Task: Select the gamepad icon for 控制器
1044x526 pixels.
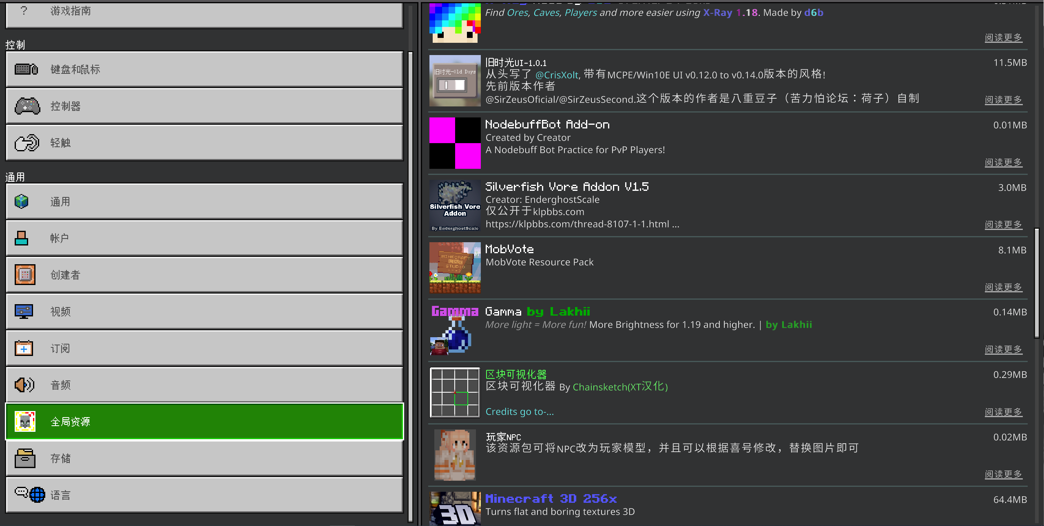Action: point(27,106)
